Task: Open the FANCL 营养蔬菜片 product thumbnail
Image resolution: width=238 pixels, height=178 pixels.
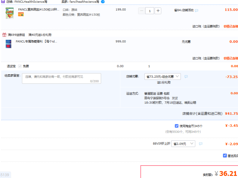Action: [10, 13]
